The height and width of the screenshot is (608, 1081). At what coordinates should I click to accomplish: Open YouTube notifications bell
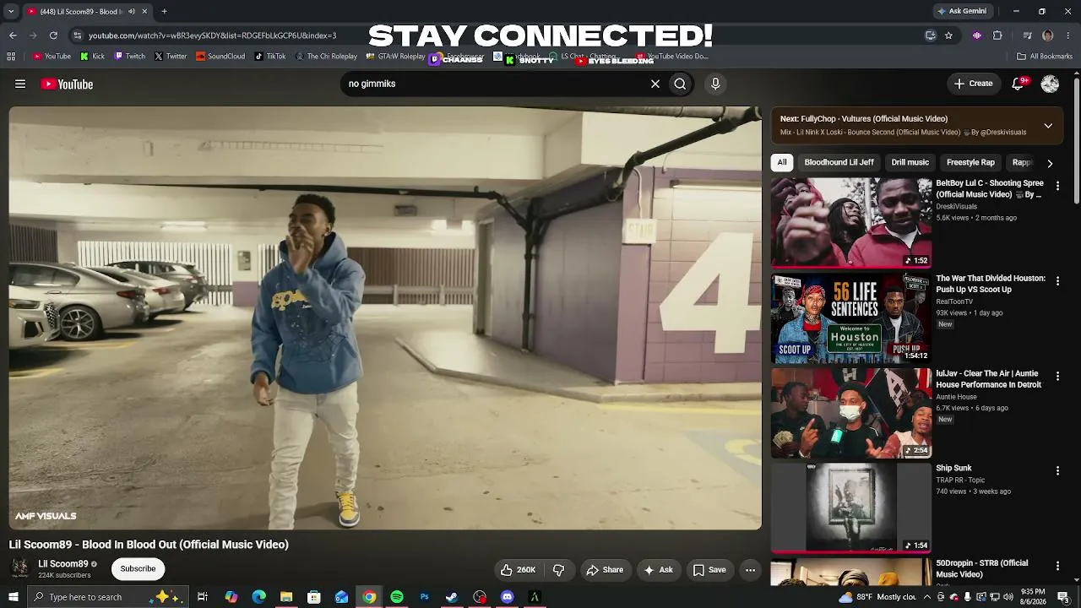(x=1019, y=84)
